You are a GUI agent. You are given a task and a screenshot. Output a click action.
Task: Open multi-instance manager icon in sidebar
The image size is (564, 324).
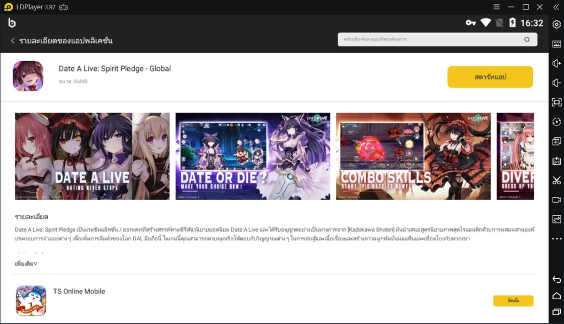[x=556, y=141]
